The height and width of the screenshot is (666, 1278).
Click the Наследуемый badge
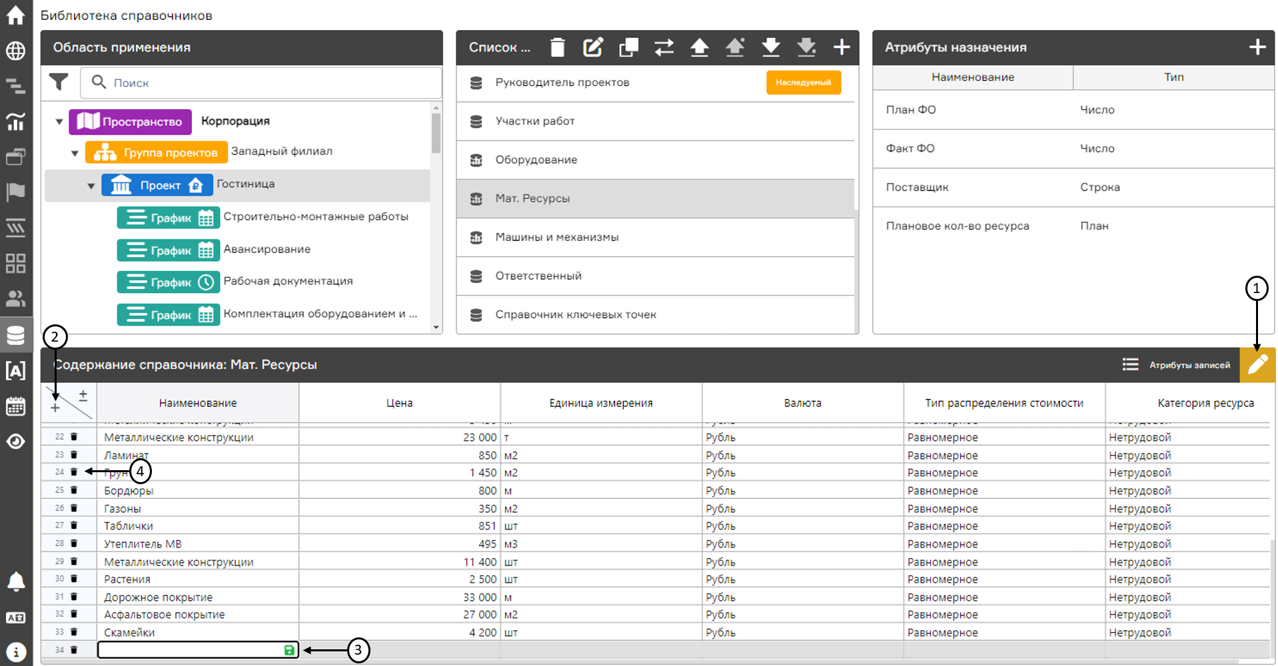803,83
